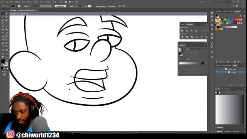This screenshot has height=139, width=247.
Task: Open the fill color dropdown in control bar
Action: pos(16,6)
